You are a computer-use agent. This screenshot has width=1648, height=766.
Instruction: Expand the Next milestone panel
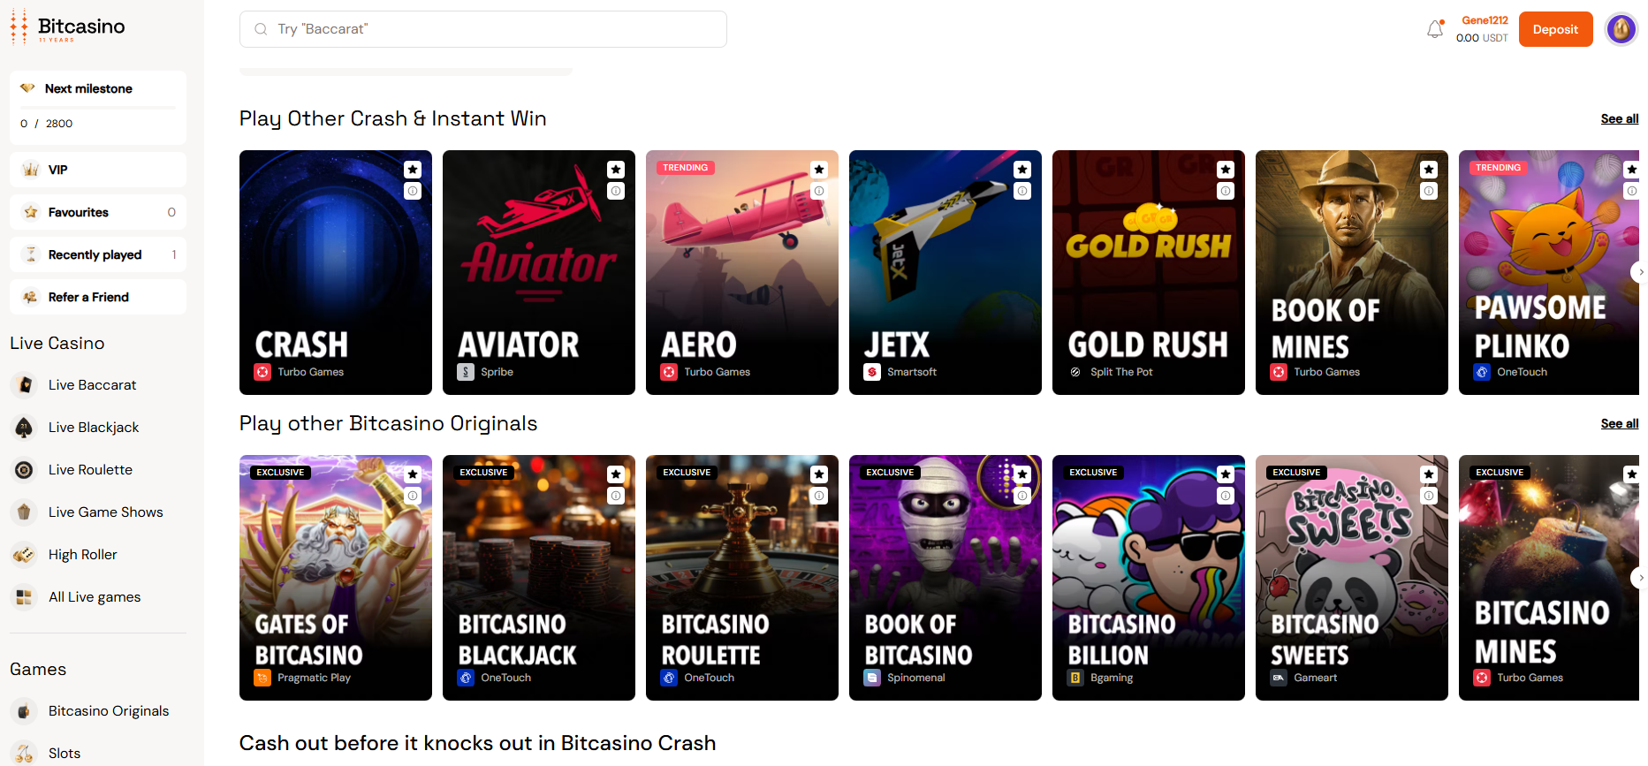pyautogui.click(x=98, y=88)
